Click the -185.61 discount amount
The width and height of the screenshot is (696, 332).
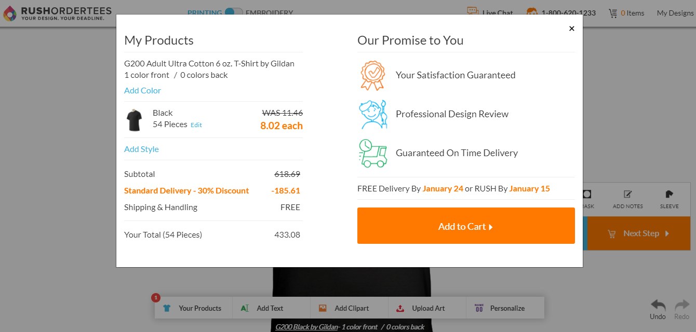(286, 190)
